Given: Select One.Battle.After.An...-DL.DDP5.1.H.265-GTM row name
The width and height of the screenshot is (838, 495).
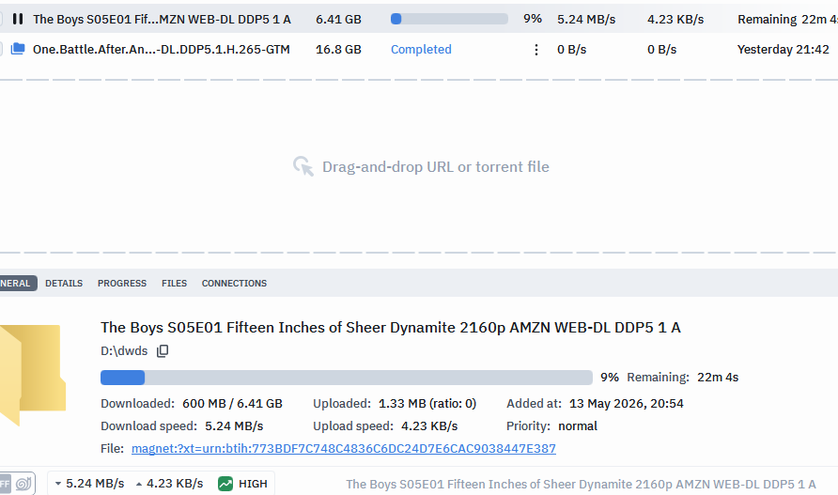Looking at the screenshot, I should point(162,49).
